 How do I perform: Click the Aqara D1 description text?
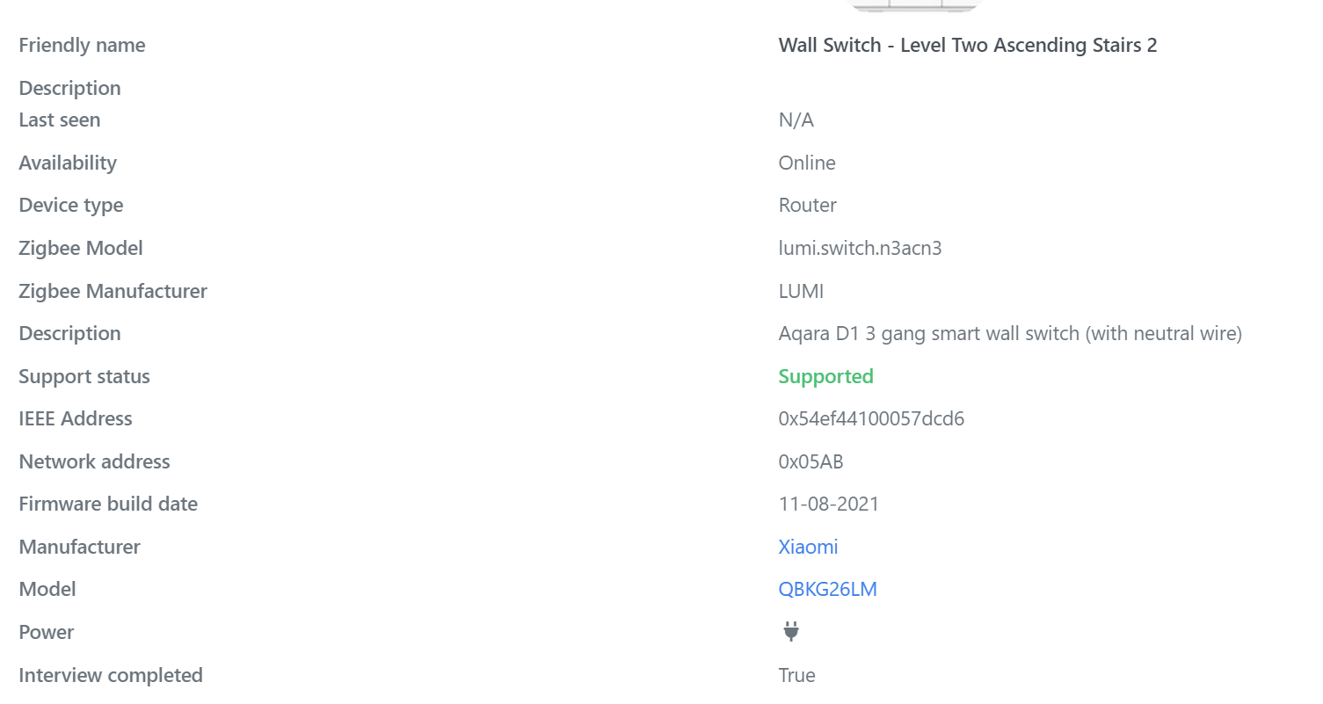pyautogui.click(x=1009, y=333)
